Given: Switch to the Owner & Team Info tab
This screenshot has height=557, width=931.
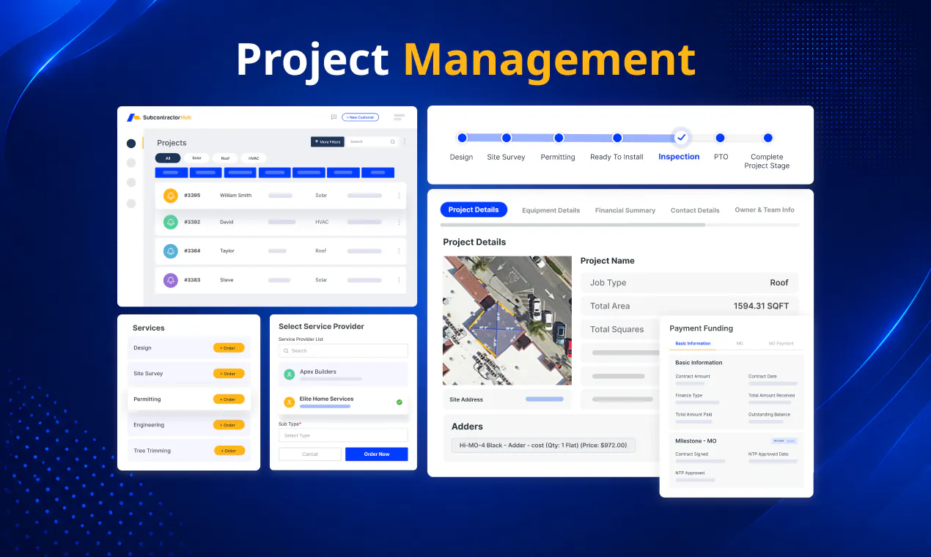Looking at the screenshot, I should click(765, 210).
